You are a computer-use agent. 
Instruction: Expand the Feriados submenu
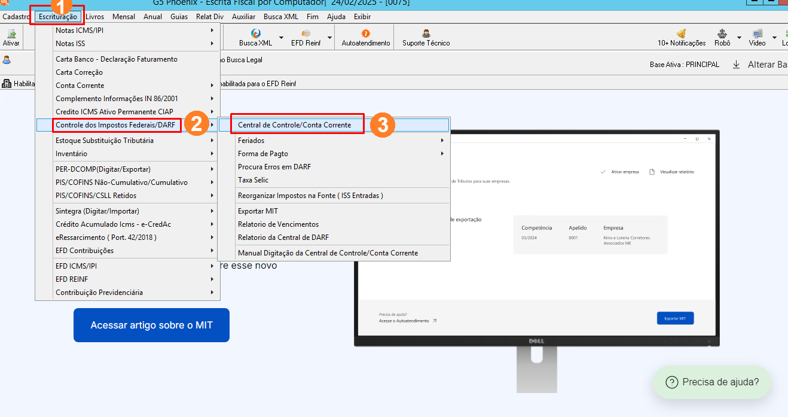(x=334, y=141)
